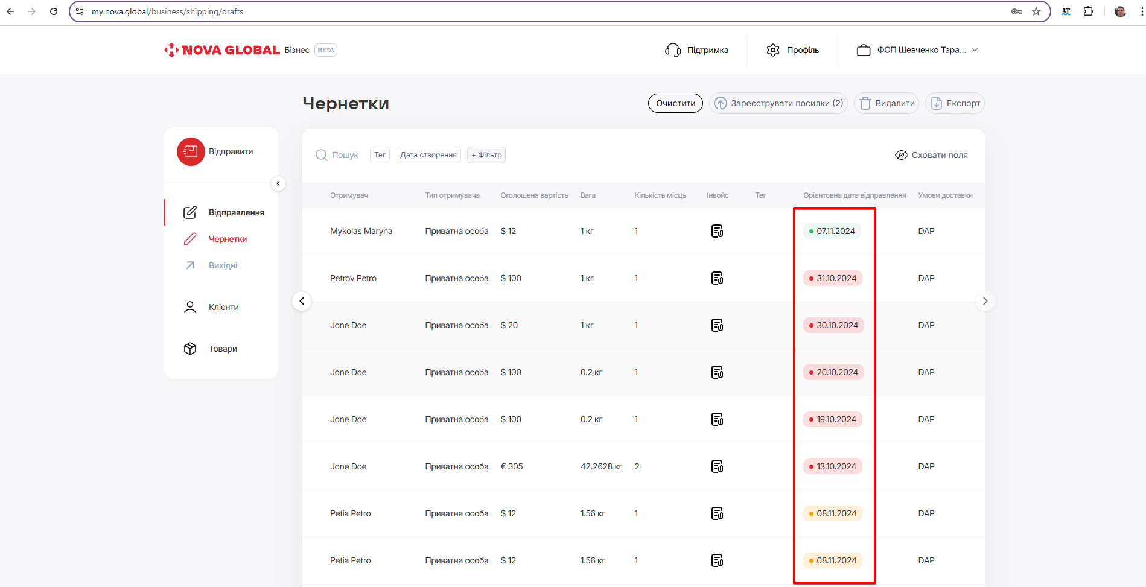
Task: Focus the Пошук search field
Action: pos(345,155)
